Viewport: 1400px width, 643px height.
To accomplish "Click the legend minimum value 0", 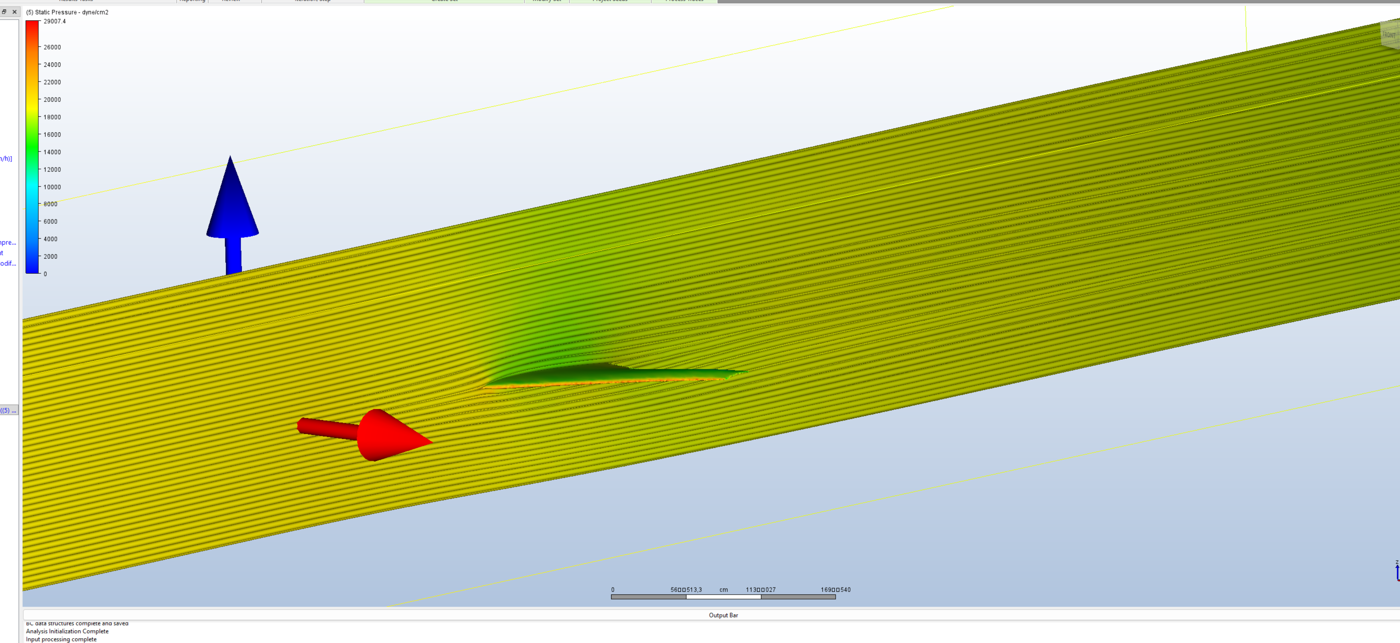I will click(x=45, y=274).
